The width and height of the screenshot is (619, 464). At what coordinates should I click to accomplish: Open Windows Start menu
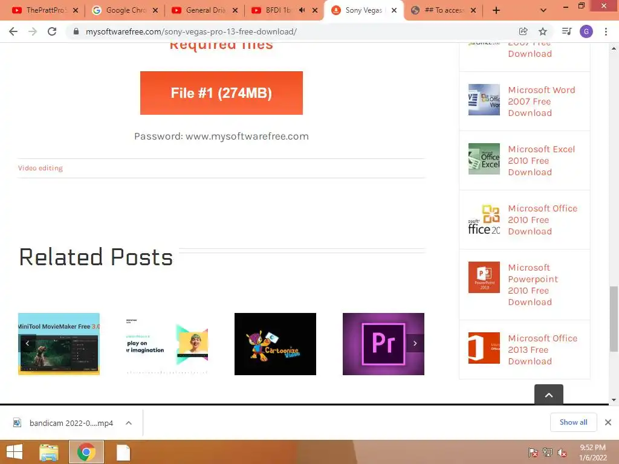(x=15, y=452)
